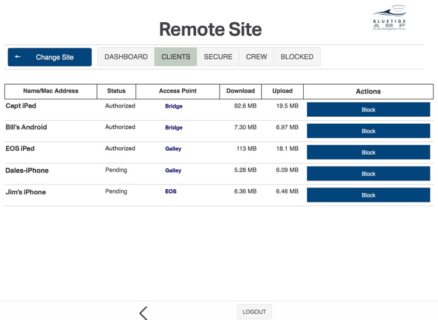The width and height of the screenshot is (438, 320).
Task: Block Jim's iPhone client
Action: coord(368,195)
